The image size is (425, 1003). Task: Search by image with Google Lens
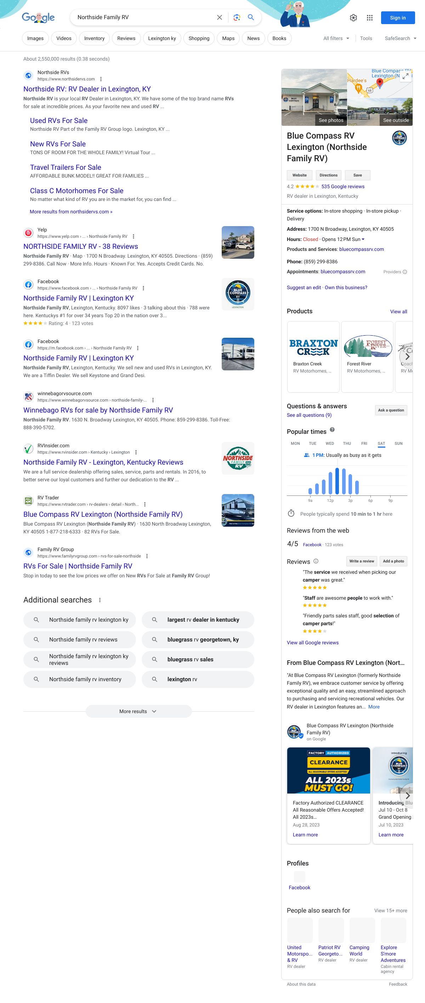tap(237, 17)
